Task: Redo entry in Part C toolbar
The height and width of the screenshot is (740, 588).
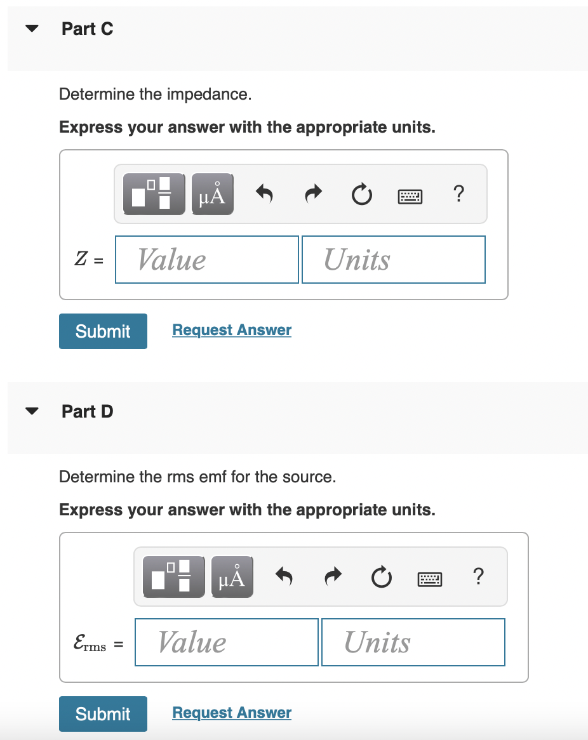Action: (x=313, y=194)
